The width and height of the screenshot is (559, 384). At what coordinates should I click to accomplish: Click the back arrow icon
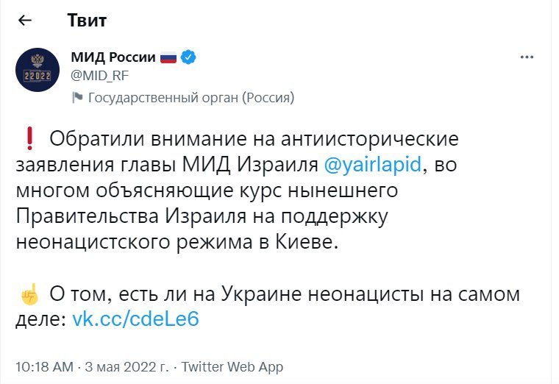pyautogui.click(x=25, y=21)
